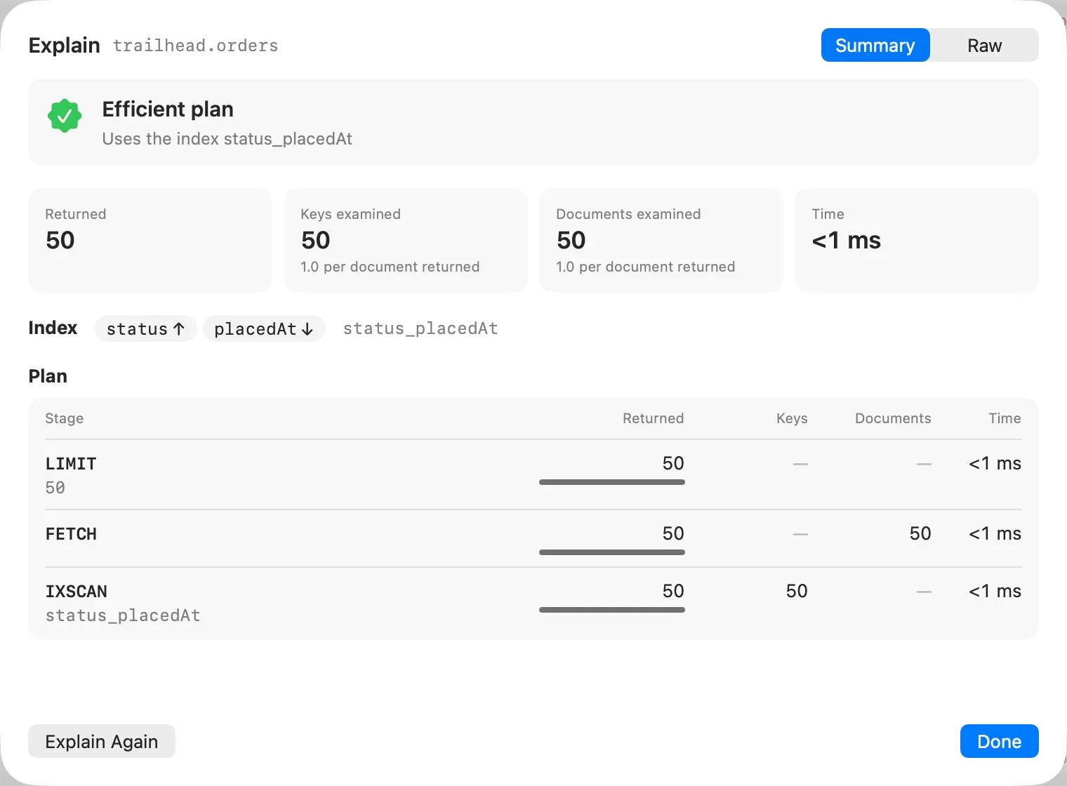Screen dimensions: 1067x786
Task: Click the 'Returned' column header in the Plan table
Action: pyautogui.click(x=654, y=418)
